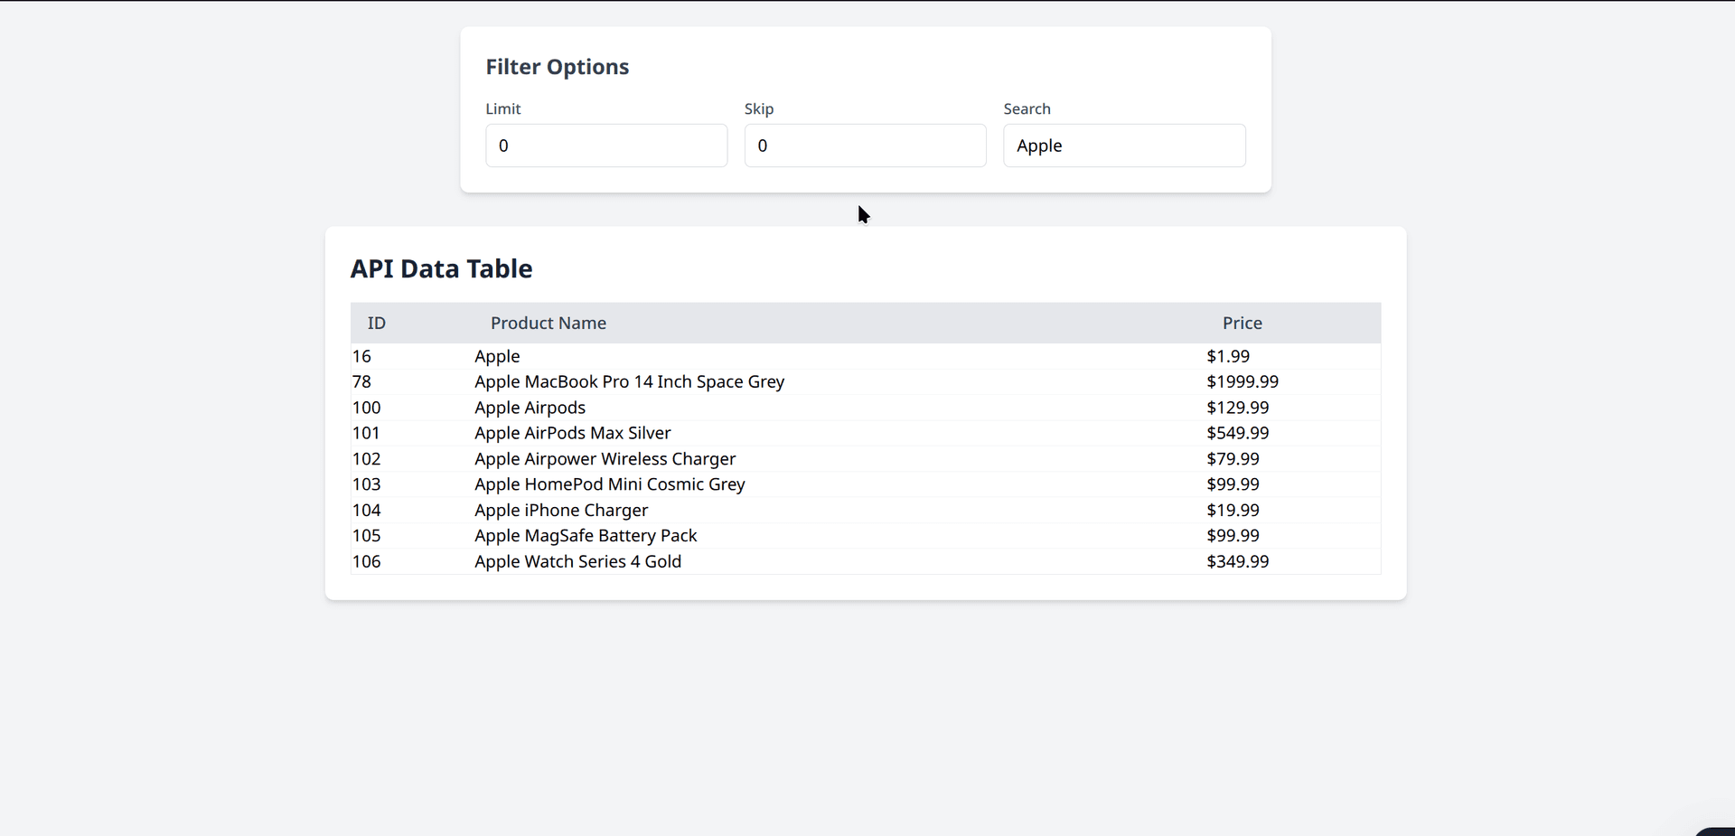Screen dimensions: 1735x836
Task: Select the row for Apple MacBook Pro
Action: (x=629, y=381)
